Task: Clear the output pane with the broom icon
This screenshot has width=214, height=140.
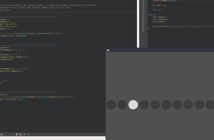Action: pyautogui.click(x=2, y=134)
